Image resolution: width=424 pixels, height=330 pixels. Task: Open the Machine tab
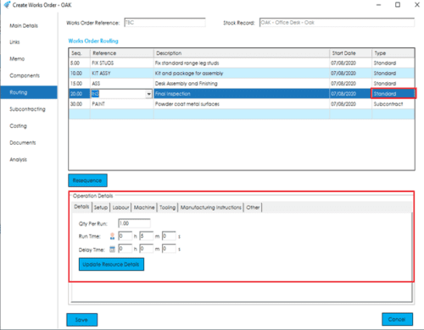144,207
